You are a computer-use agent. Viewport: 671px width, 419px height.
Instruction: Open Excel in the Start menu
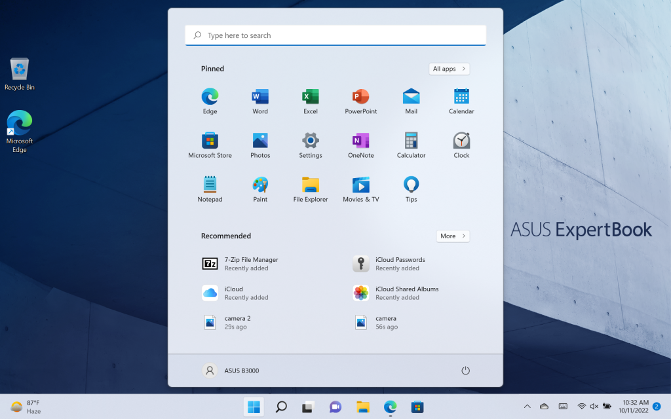(310, 101)
